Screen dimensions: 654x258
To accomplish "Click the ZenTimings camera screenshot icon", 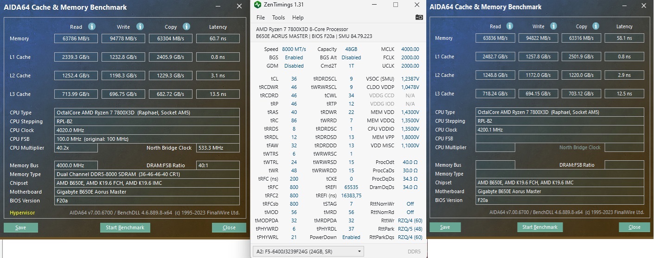I will click(419, 17).
